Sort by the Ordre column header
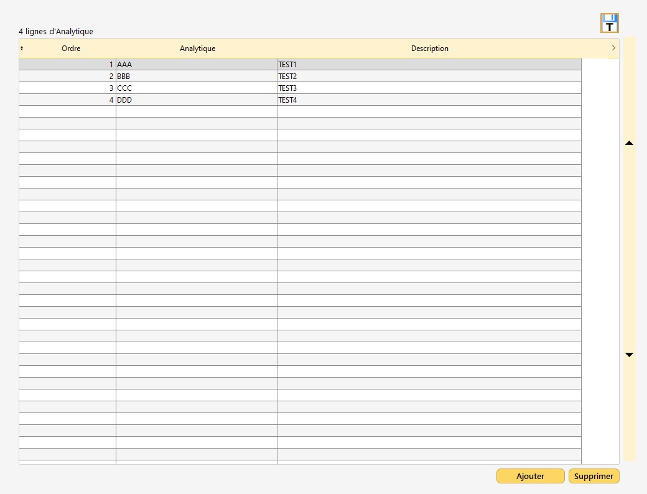The height and width of the screenshot is (494, 647). pyautogui.click(x=71, y=49)
